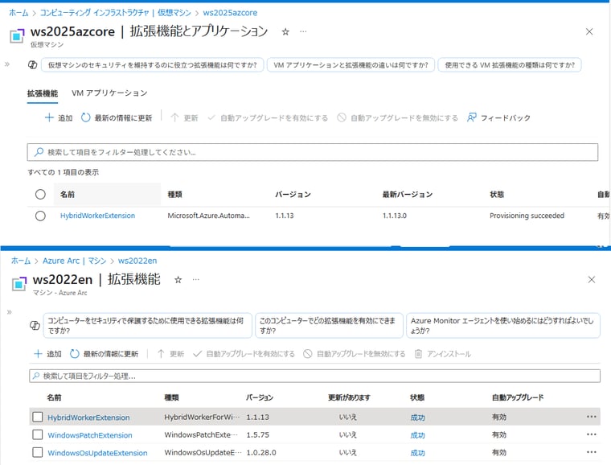Click search filter field in ws2025azcore pane

click(313, 152)
